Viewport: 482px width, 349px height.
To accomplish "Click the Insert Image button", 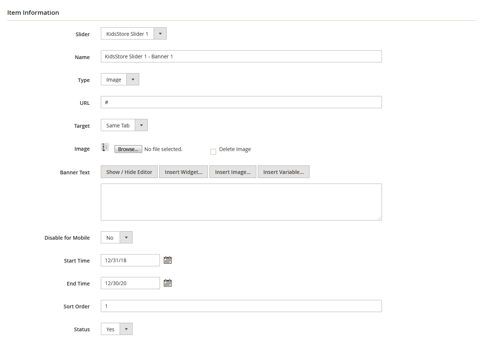I will coord(233,172).
